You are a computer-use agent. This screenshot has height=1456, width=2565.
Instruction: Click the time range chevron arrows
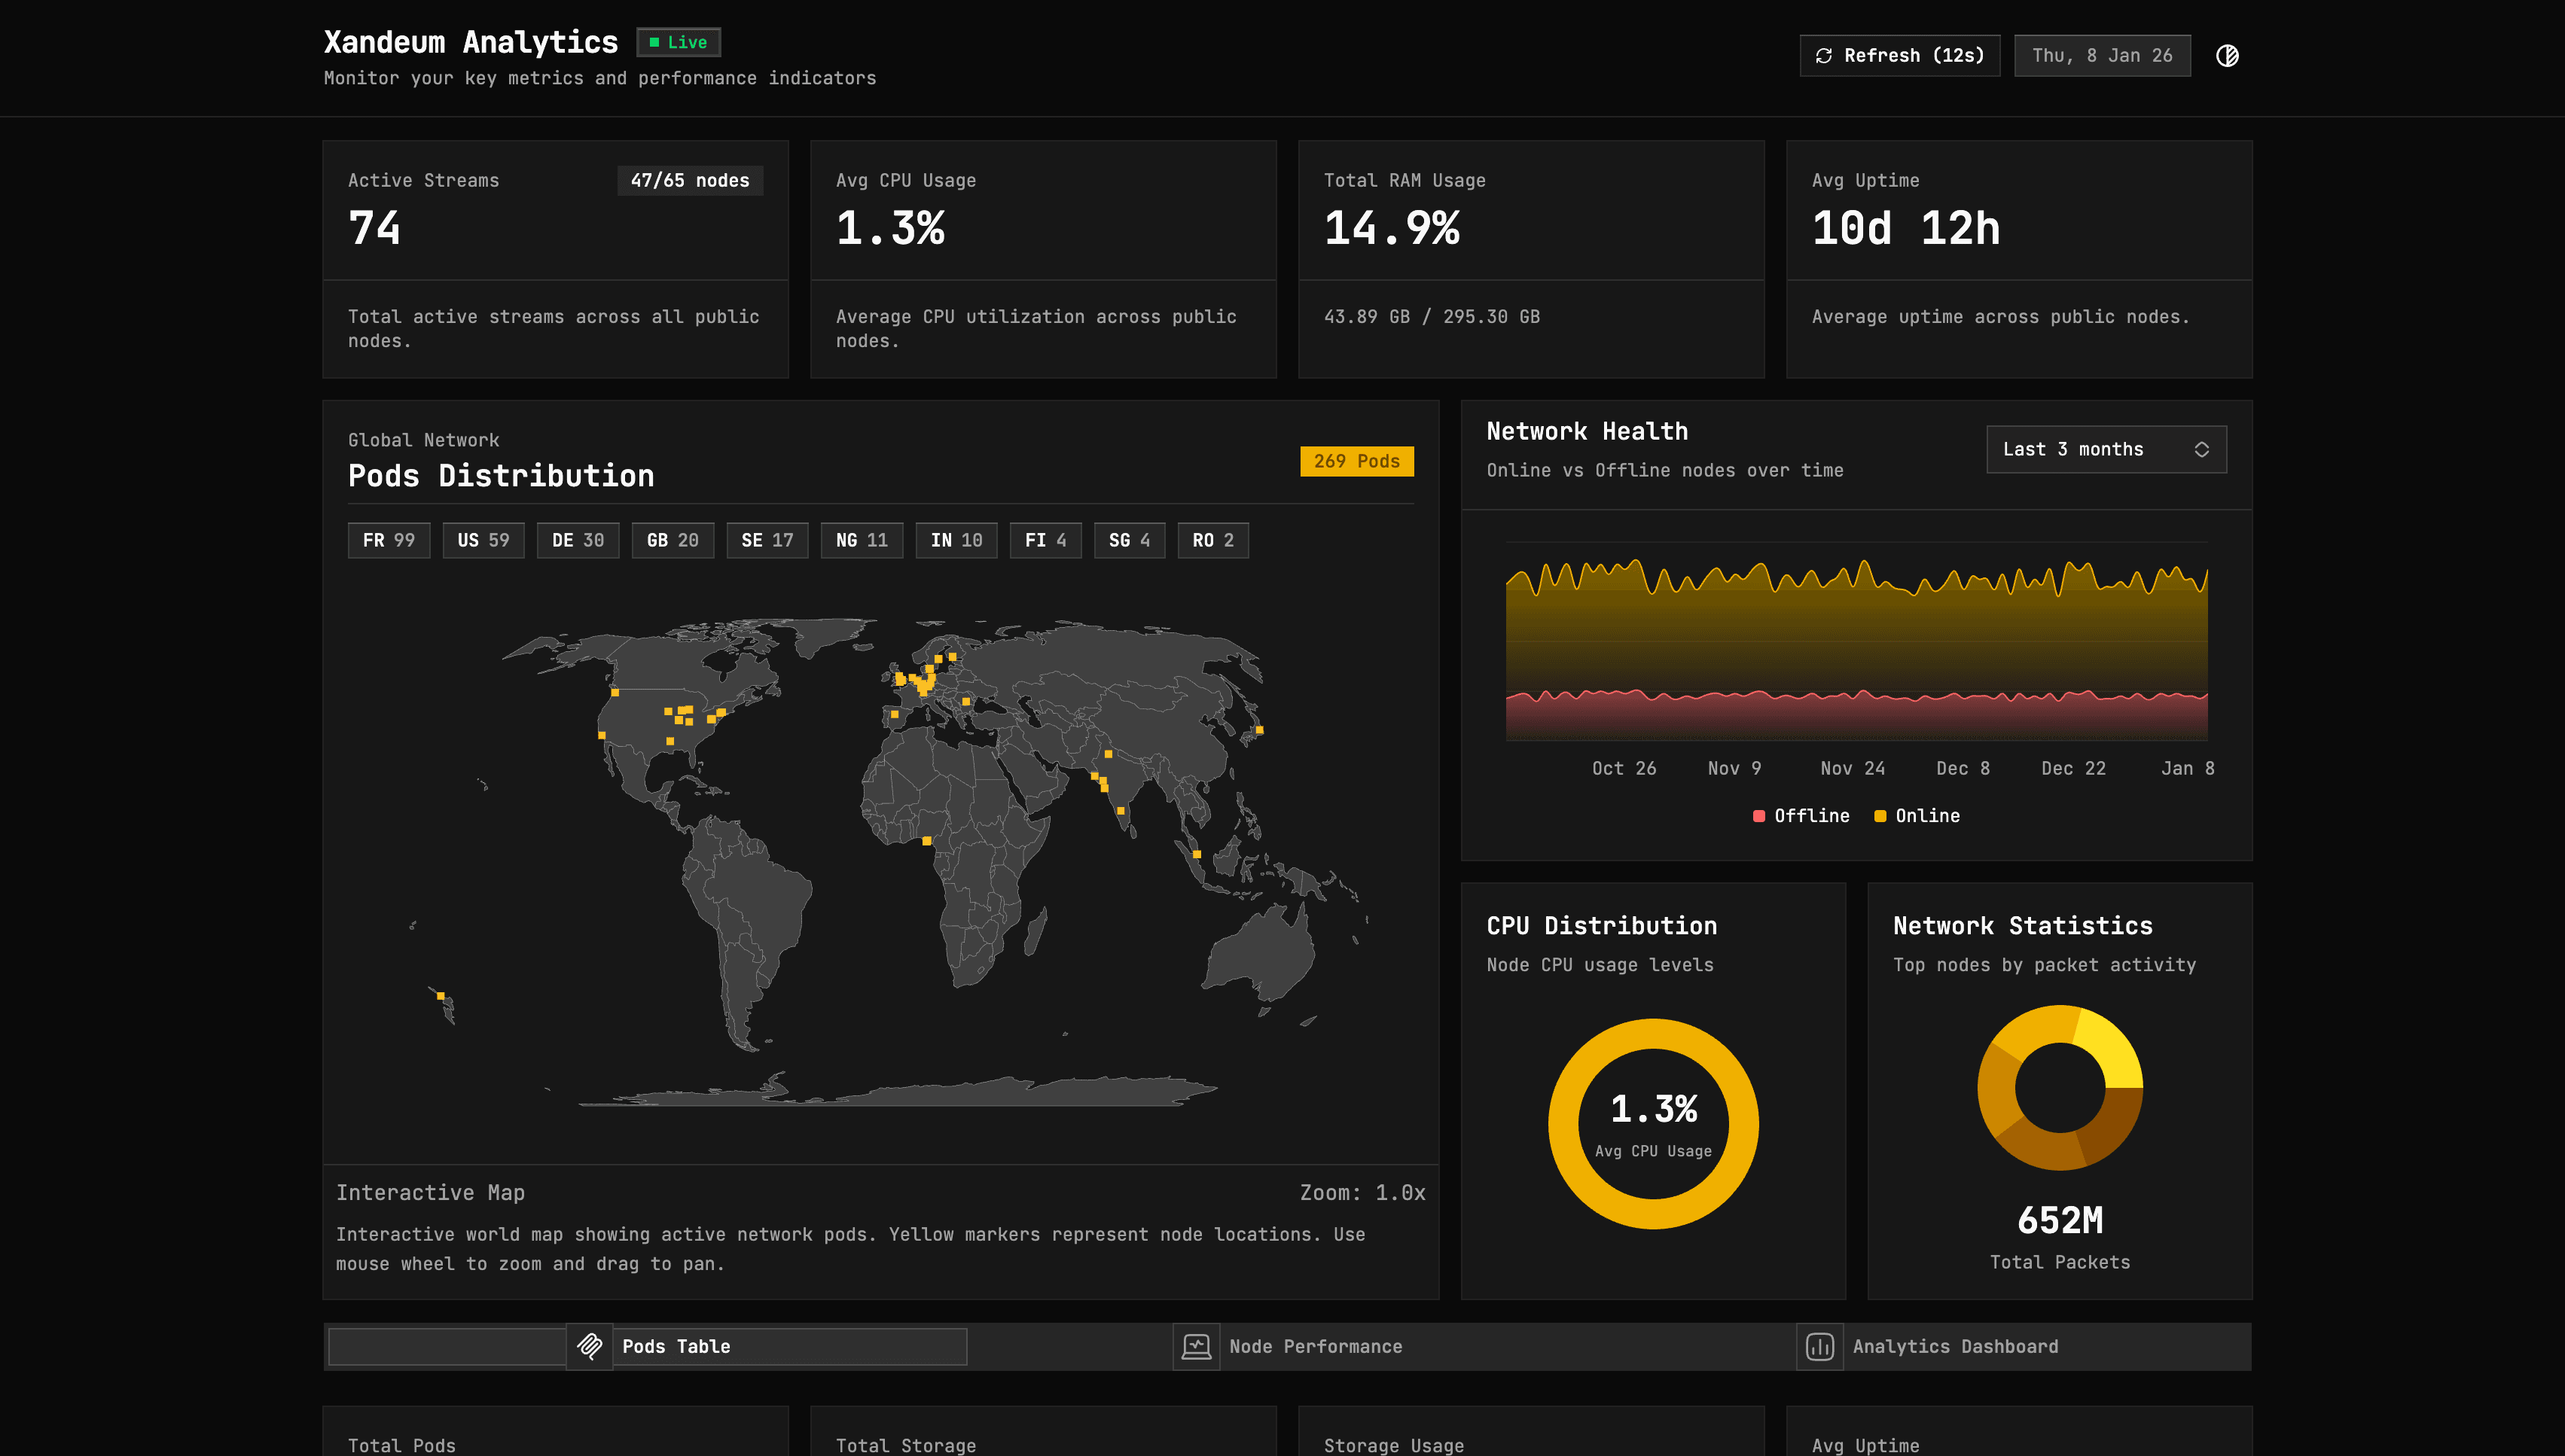pyautogui.click(x=2201, y=449)
